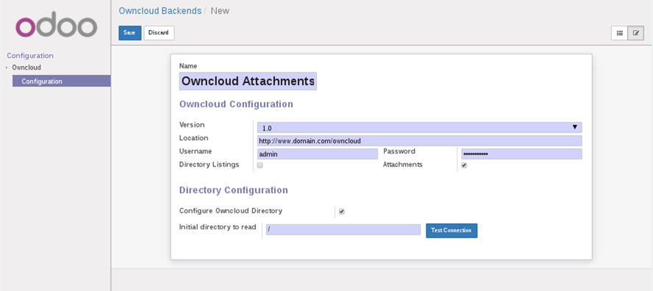Enable the Directory Listings checkbox
Screen dimensions: 653x291
point(260,165)
